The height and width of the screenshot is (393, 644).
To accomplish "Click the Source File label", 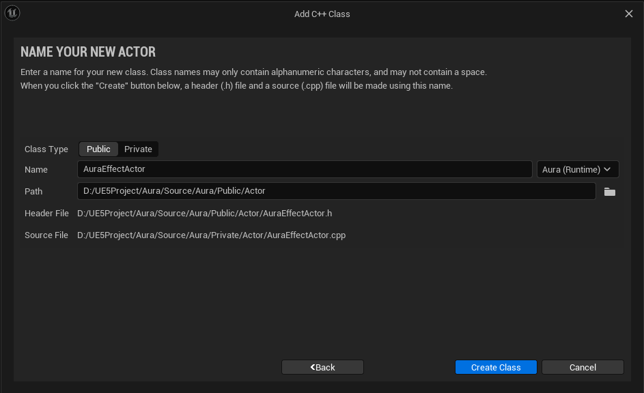I will [46, 235].
